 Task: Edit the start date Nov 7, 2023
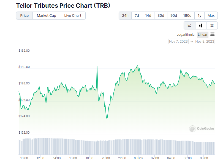178,42
